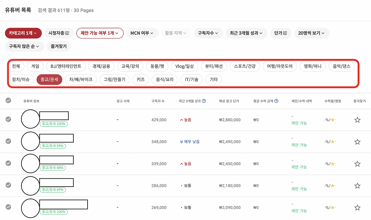Image resolution: width=371 pixels, height=220 pixels.
Task: Click the help icon beside 최근 3개월 성과
Action: click(204, 101)
